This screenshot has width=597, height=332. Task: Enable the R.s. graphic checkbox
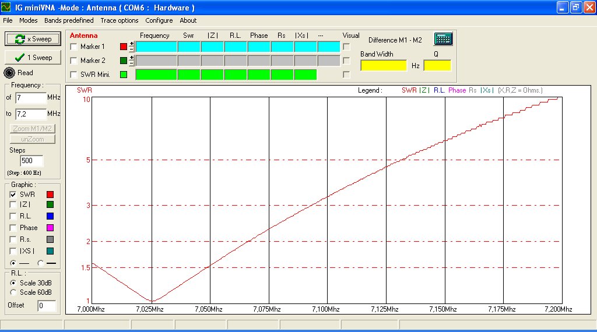pyautogui.click(x=13, y=239)
